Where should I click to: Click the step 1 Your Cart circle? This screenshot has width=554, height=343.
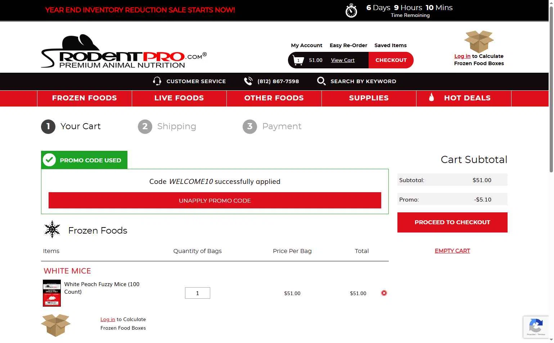point(48,126)
